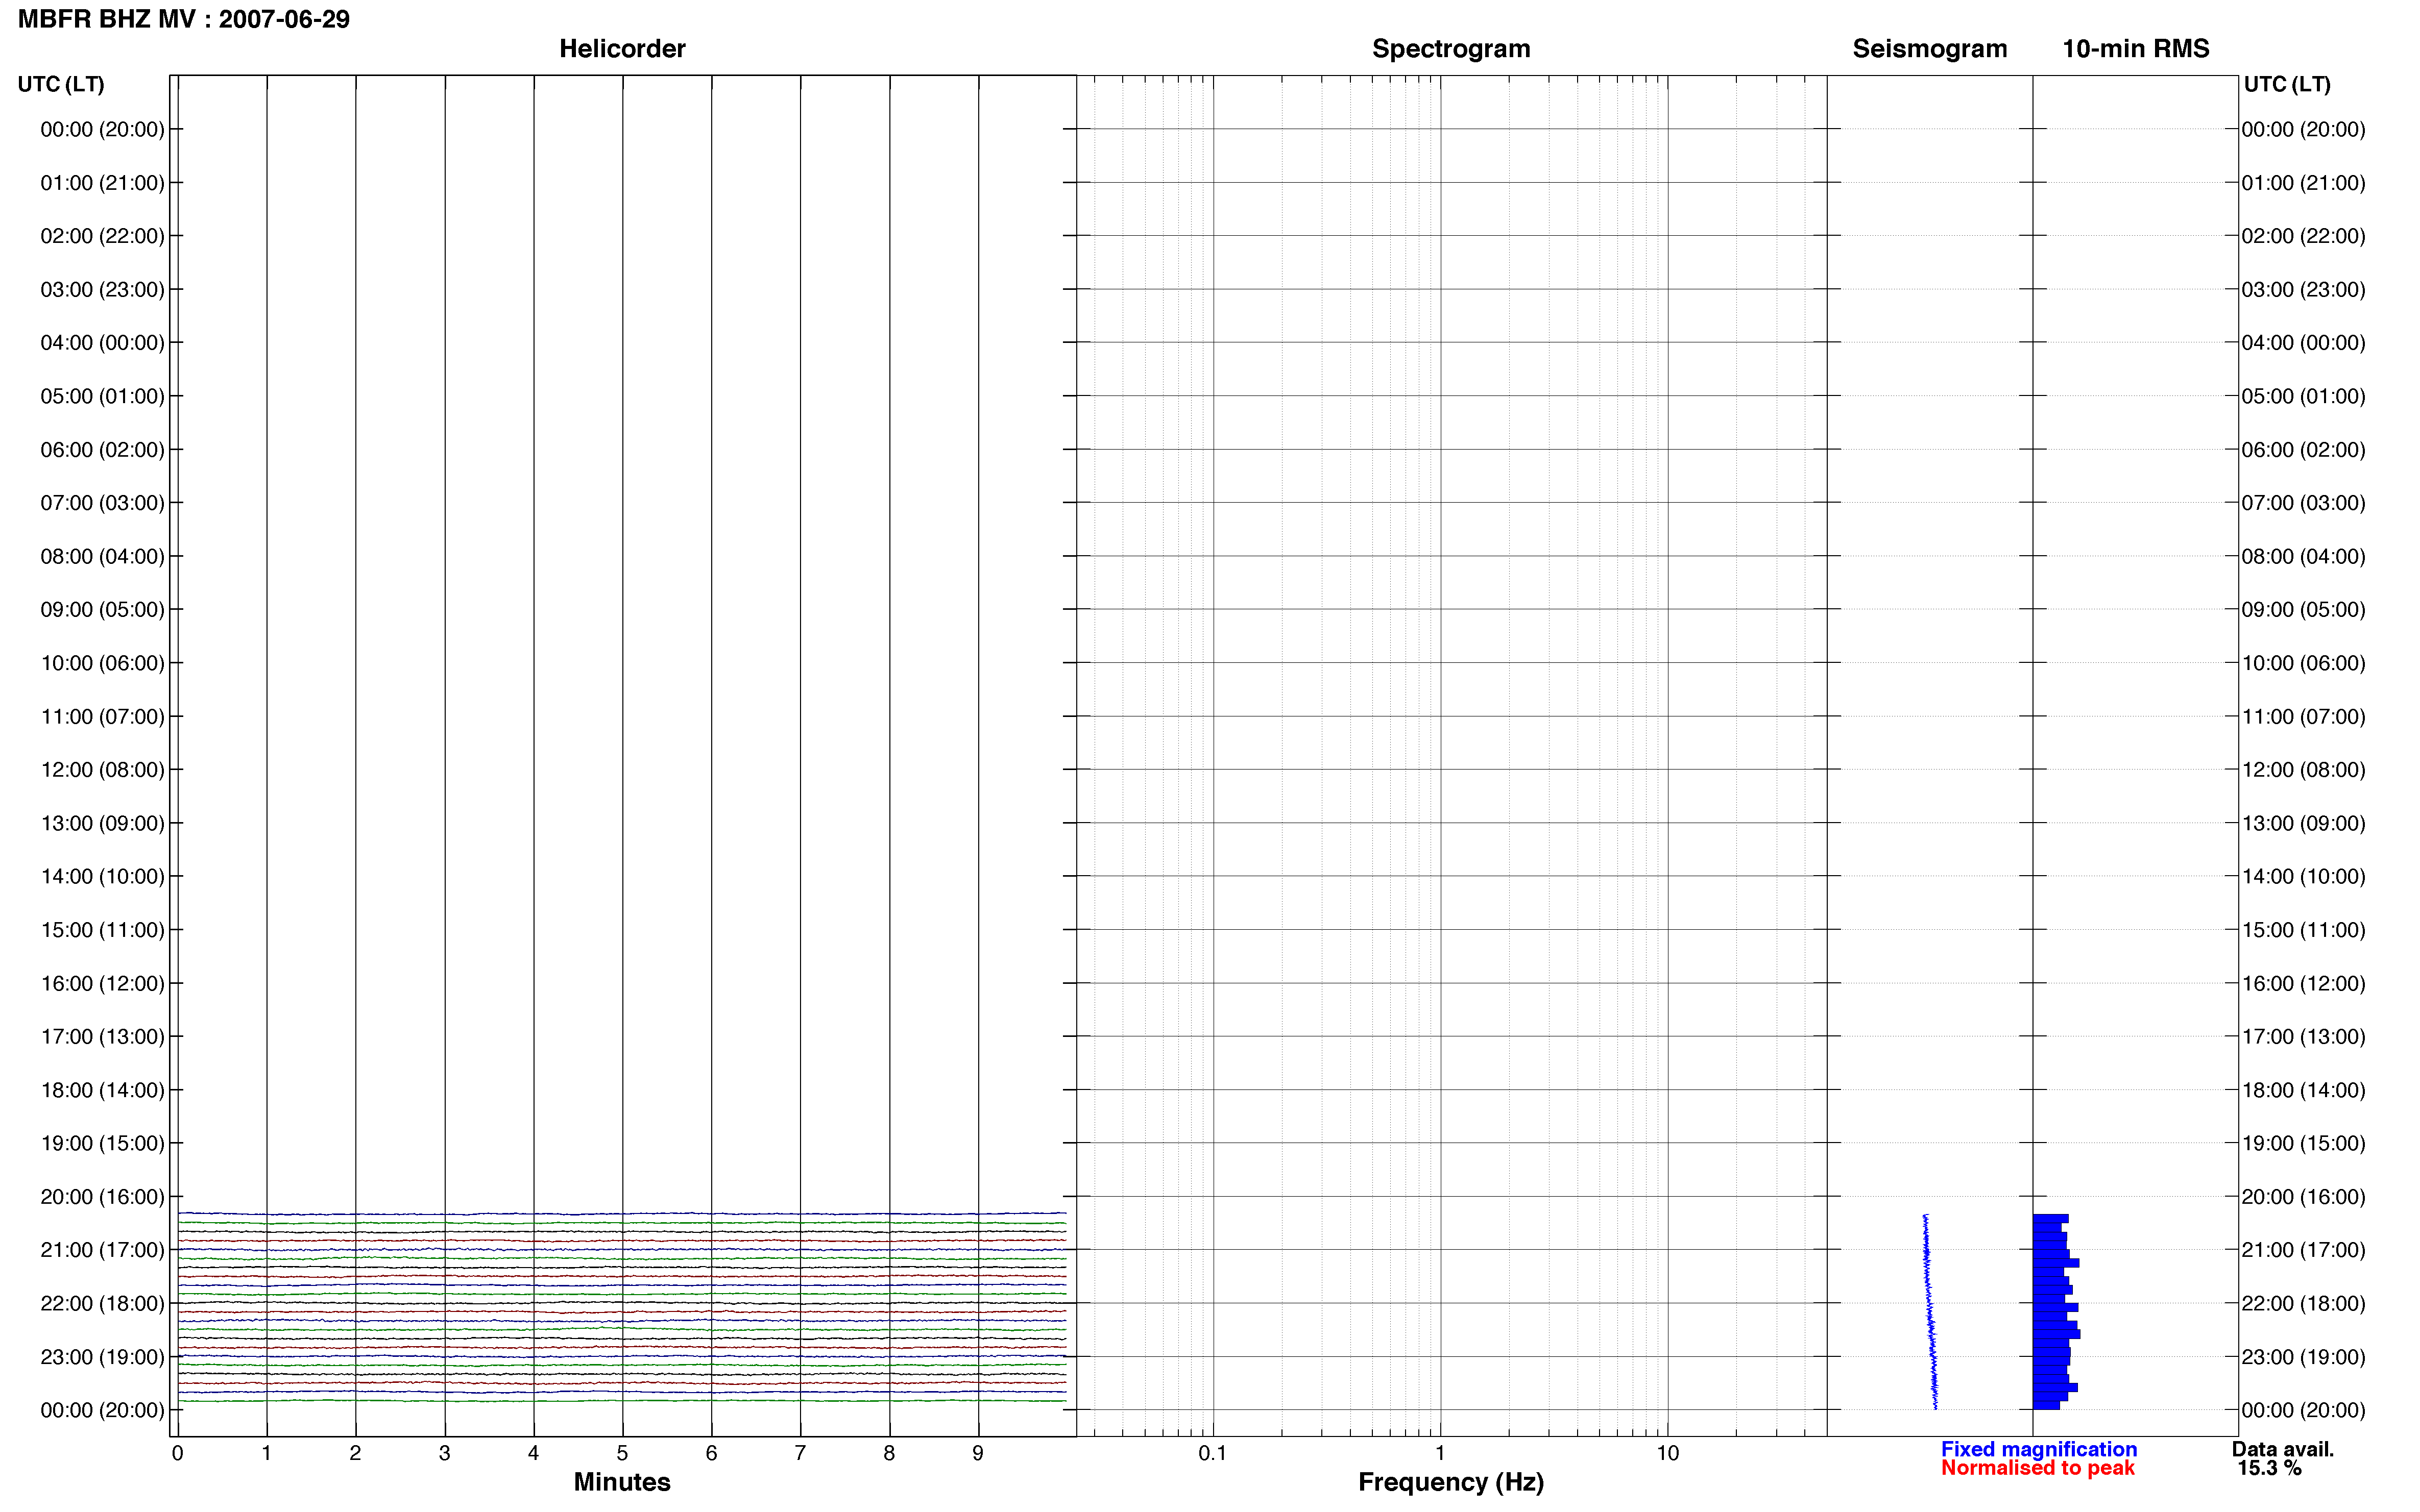Click 13:00 (09:00) on the RMS-side time axis
This screenshot has width=2420, height=1512.
coord(2303,823)
